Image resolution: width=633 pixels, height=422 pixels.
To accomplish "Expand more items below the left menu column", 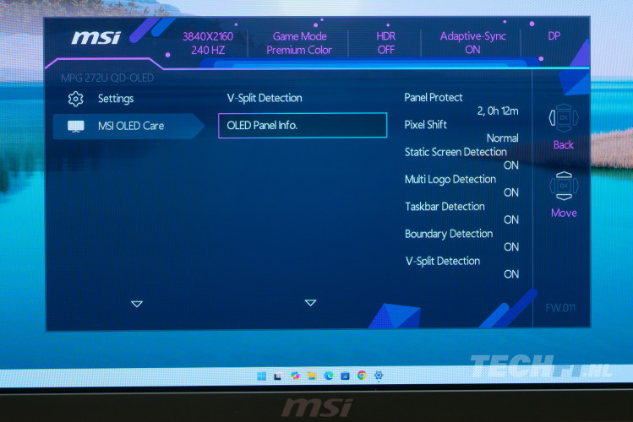I will coord(137,304).
